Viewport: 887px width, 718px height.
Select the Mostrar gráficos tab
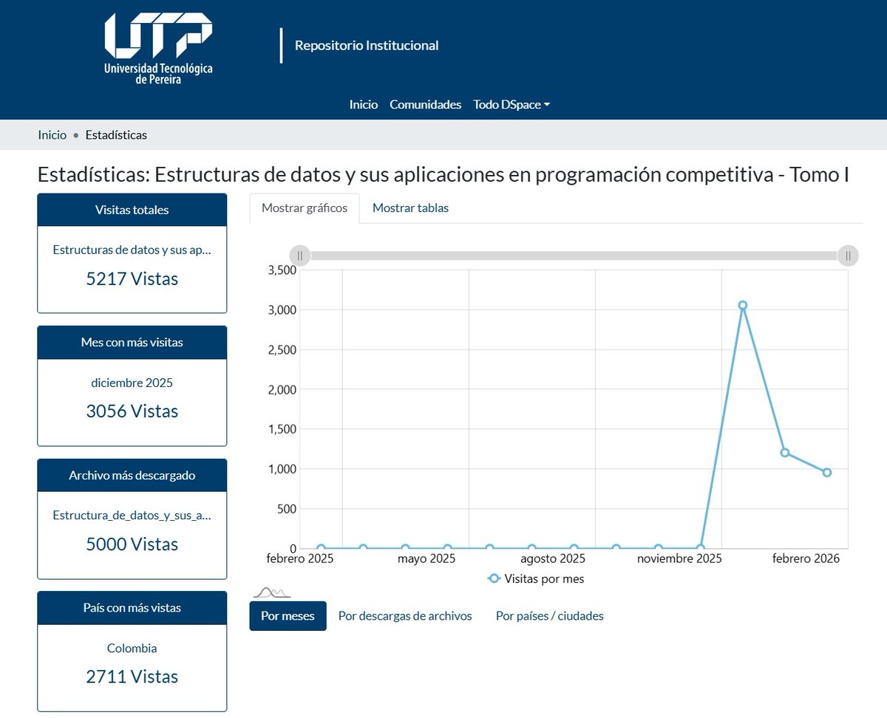point(305,208)
